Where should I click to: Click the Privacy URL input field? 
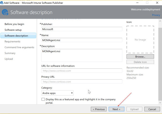[x=82, y=82]
